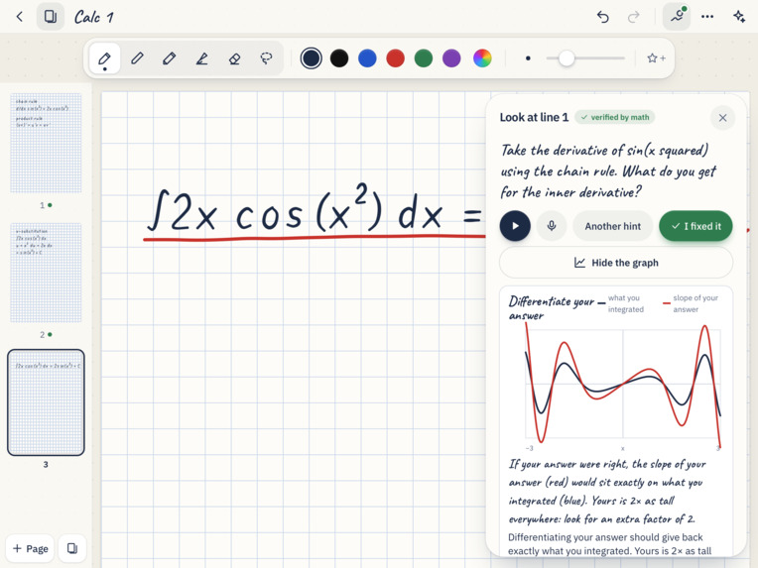Screen dimensions: 758x568
Task: Choose the blue ink color
Action: [367, 58]
